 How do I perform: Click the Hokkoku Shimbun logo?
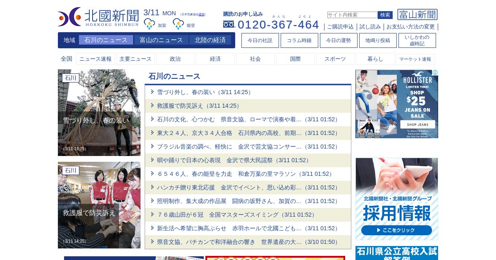(98, 17)
